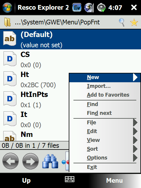Select the ab icon of (Default) value
This screenshot has height=188, width=141.
(x=10, y=38)
